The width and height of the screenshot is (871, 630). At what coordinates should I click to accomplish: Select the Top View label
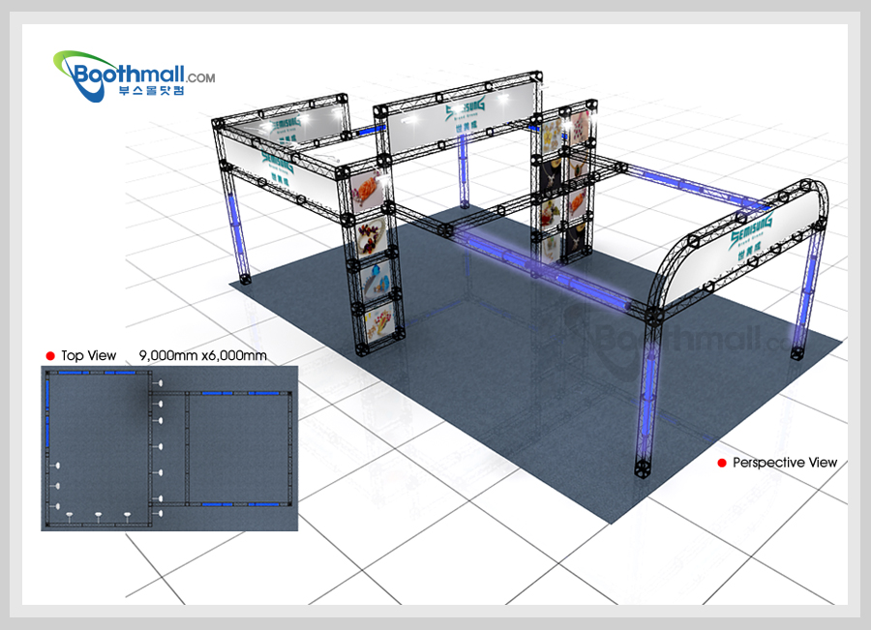point(88,355)
